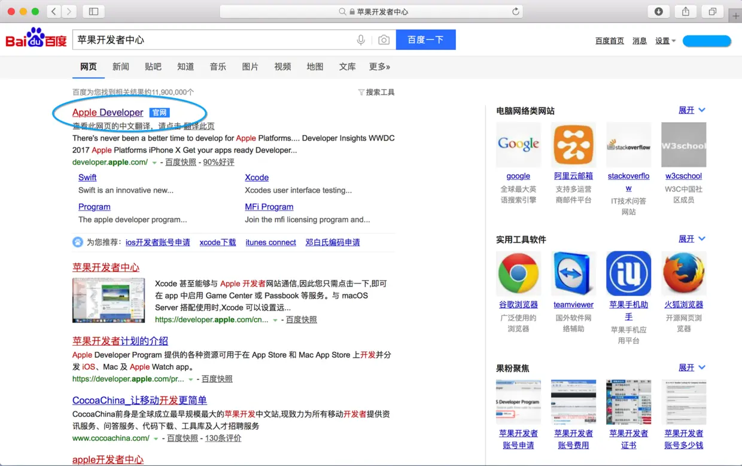
Task: Click the Safari forward arrow button
Action: click(x=69, y=11)
